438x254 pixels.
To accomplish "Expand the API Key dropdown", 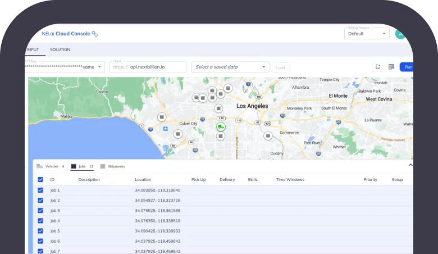I will [100, 67].
